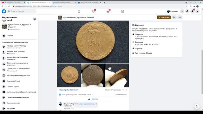Click the Запланированные публикации calendar icon
Screen dimensions: 203x114
(x=4, y=75)
